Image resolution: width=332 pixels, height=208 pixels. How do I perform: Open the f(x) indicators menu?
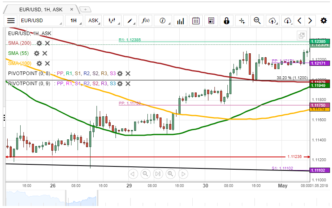coord(145,21)
